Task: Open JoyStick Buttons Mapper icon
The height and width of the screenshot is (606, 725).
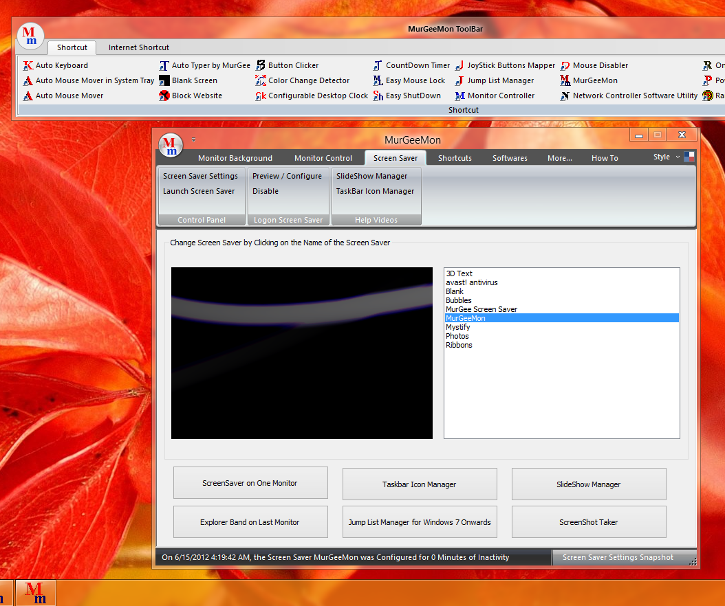Action: (459, 65)
